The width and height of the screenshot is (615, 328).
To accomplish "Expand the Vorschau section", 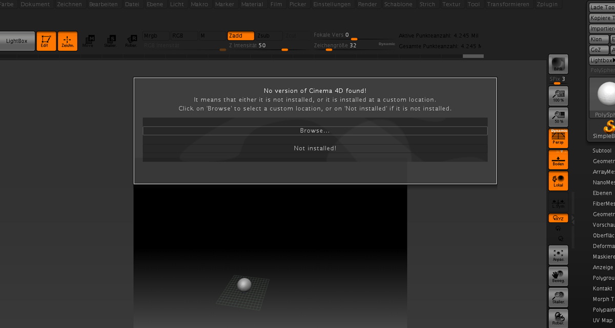I will point(603,225).
